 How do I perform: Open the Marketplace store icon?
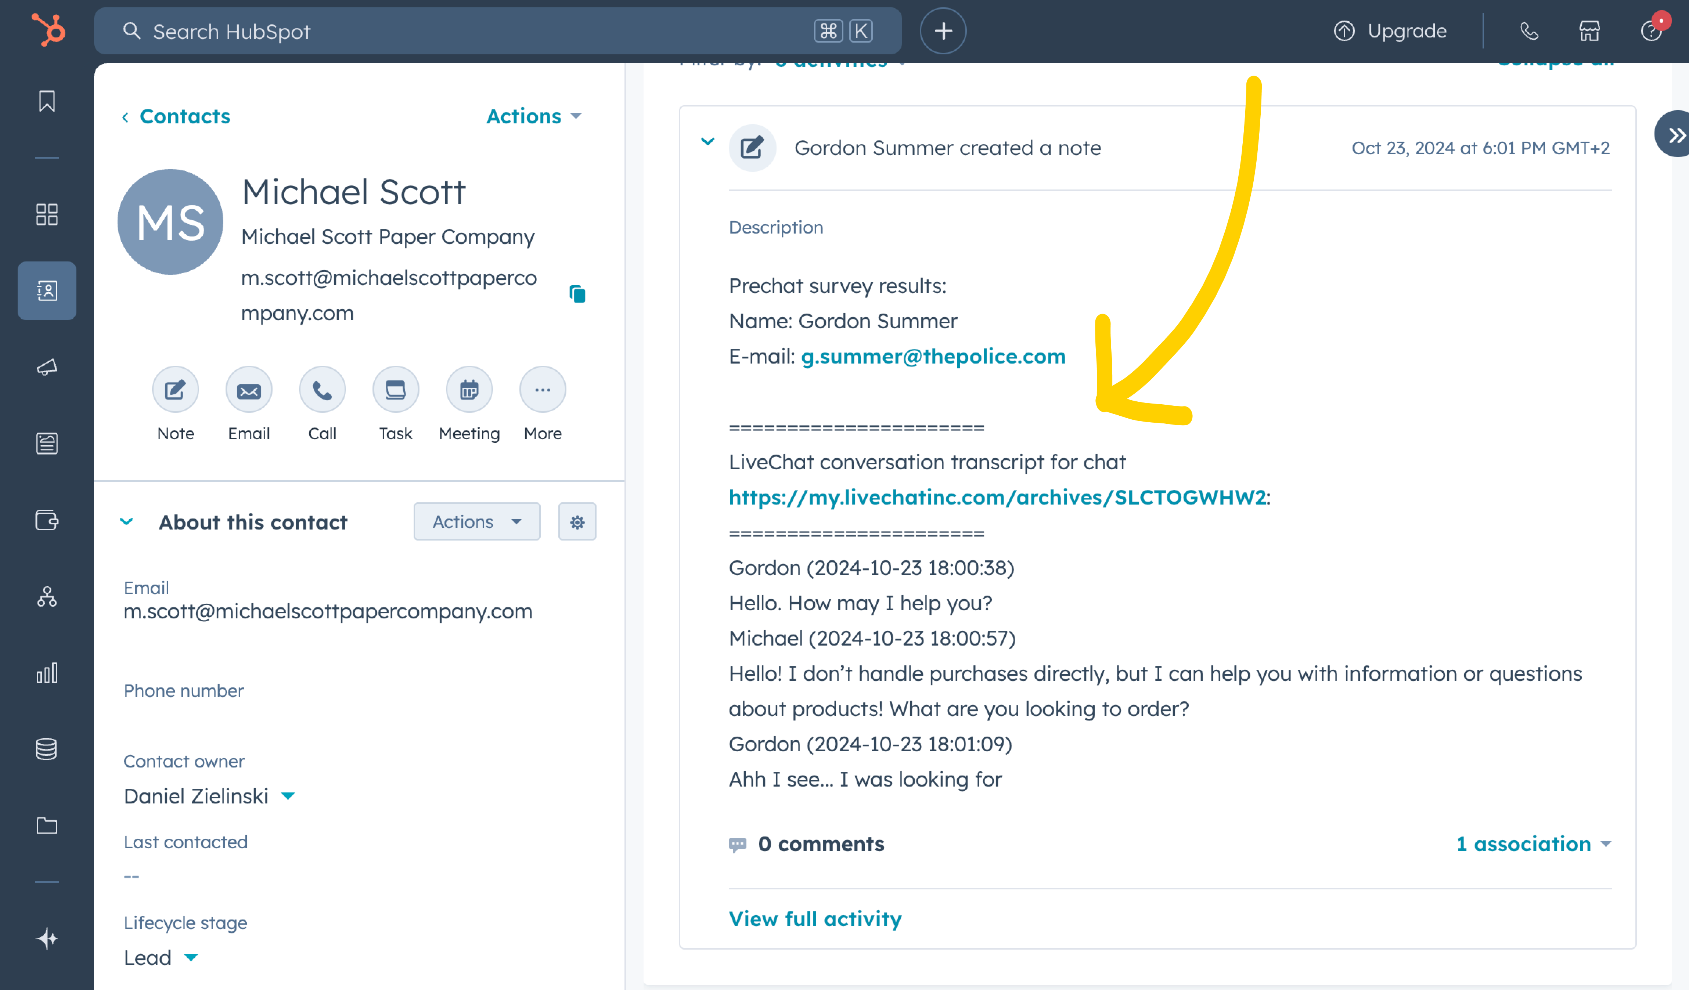coord(1589,31)
